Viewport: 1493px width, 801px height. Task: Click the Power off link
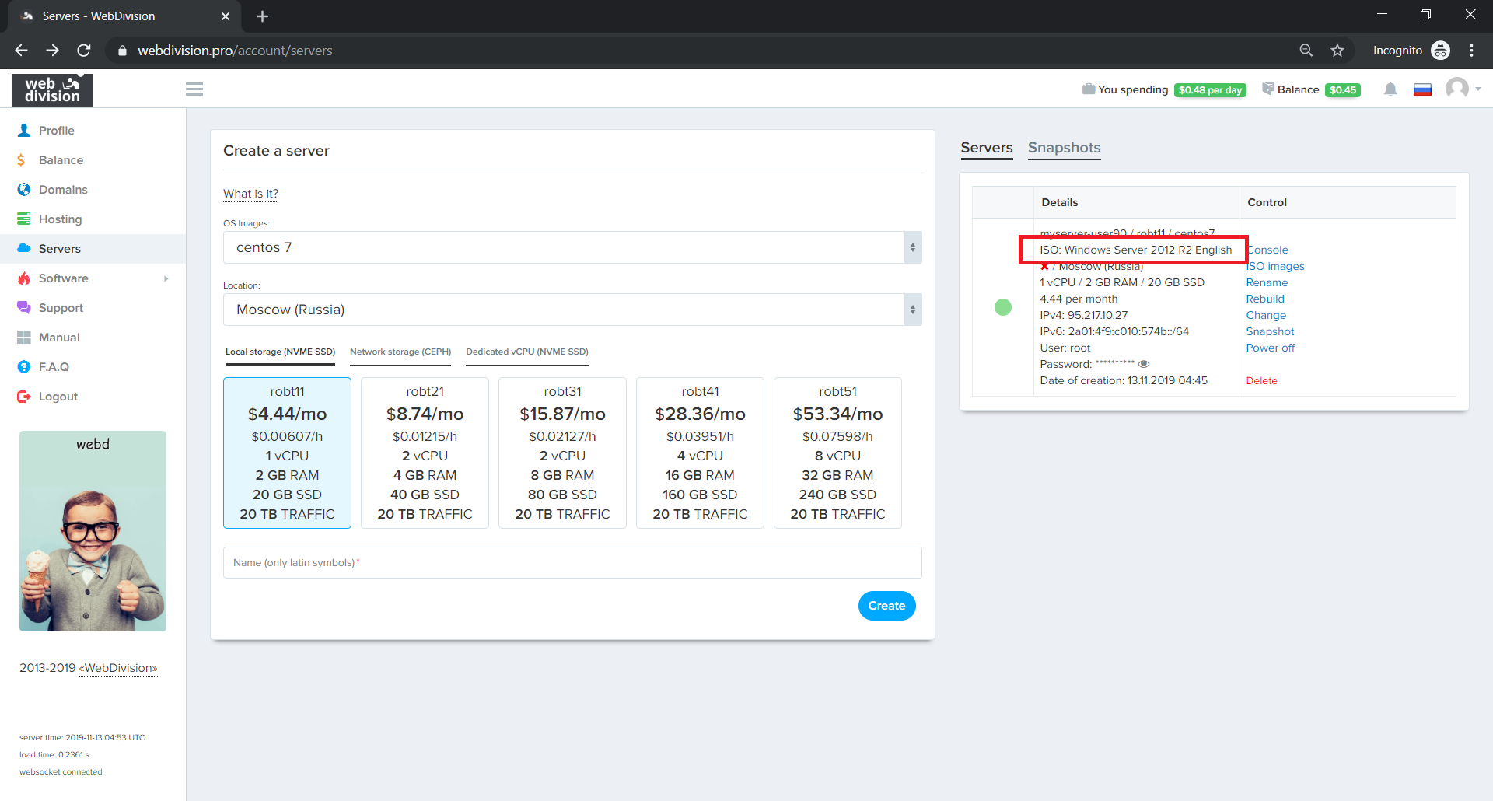click(1270, 348)
